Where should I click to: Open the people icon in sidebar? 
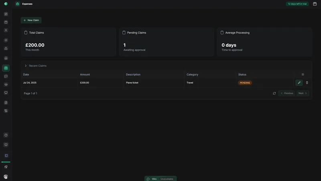tap(6, 30)
